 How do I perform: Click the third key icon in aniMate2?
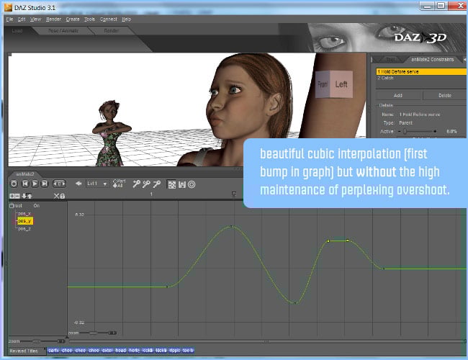pyautogui.click(x=157, y=184)
